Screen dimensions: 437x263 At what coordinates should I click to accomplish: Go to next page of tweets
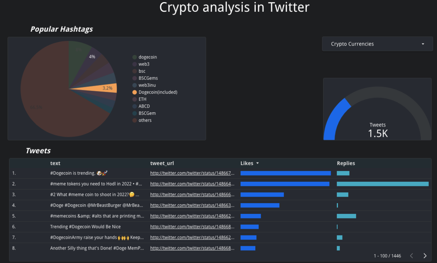(425, 256)
